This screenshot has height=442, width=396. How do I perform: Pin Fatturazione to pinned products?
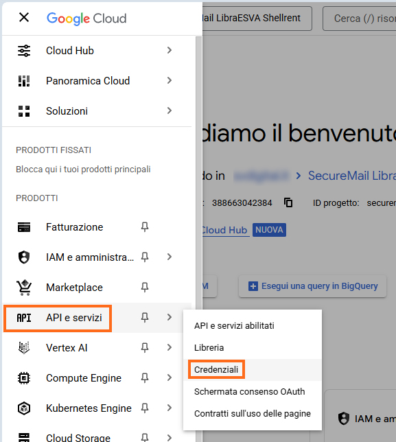tap(145, 227)
